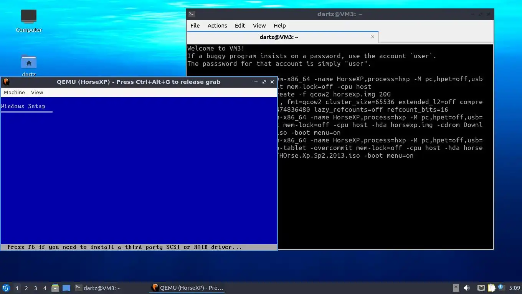Open the update notification tray icon
Image resolution: width=522 pixels, height=294 pixels.
pos(501,287)
